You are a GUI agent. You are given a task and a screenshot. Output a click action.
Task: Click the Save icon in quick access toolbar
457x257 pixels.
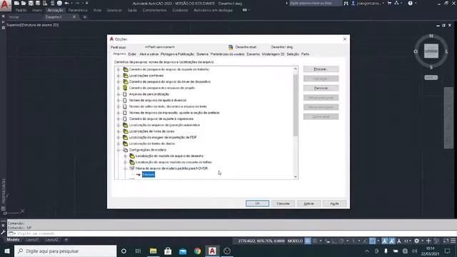(31, 3)
